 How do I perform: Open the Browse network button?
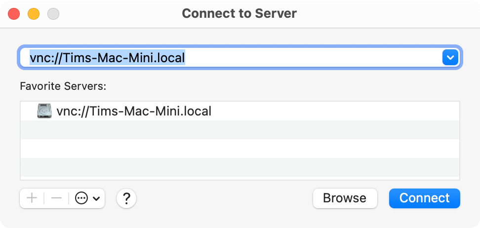345,198
